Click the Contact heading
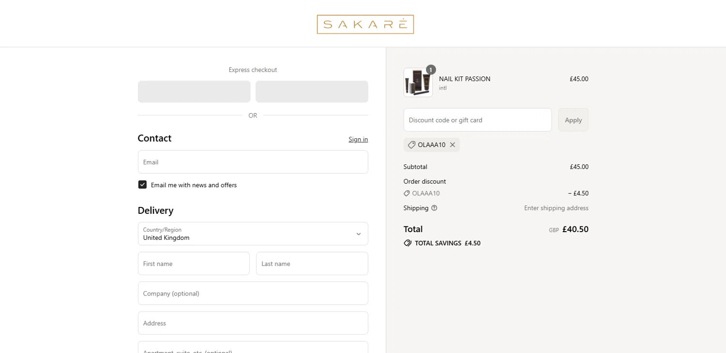The width and height of the screenshot is (726, 353). click(154, 138)
